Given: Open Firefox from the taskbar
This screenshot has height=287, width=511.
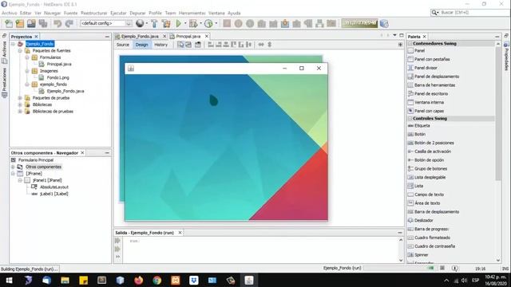Looking at the screenshot, I should coord(138,280).
